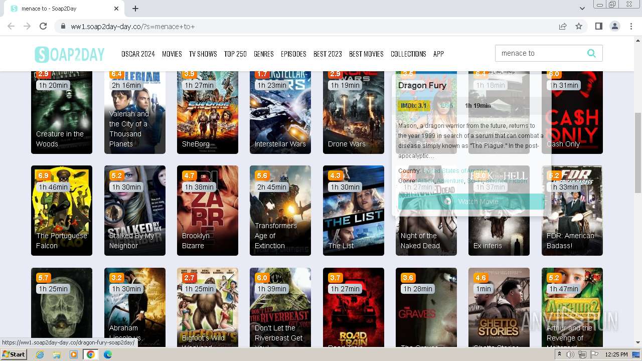Open The Graves movie poster
Viewport: 642px width, 361px height.
click(426, 308)
